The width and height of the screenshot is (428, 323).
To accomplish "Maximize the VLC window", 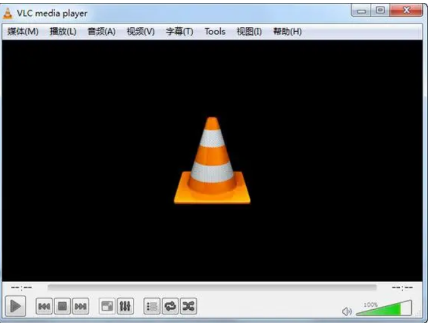I will pos(380,10).
